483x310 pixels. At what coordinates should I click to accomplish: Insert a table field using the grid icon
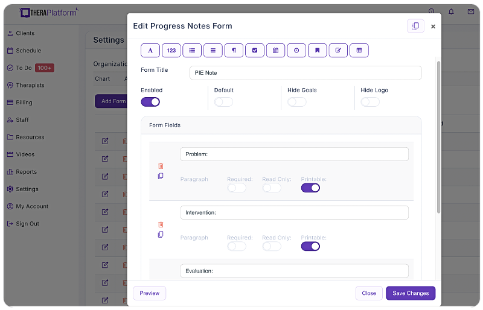point(359,51)
